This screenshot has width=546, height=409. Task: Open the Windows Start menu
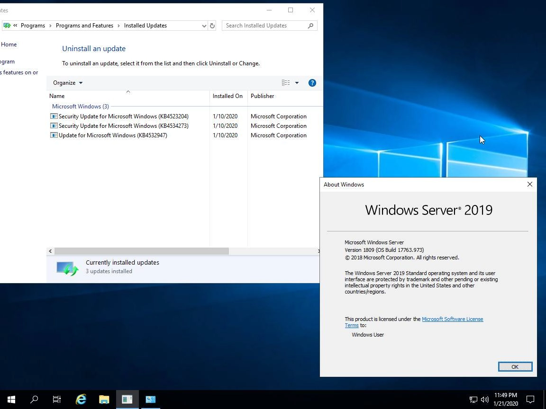coord(11,399)
